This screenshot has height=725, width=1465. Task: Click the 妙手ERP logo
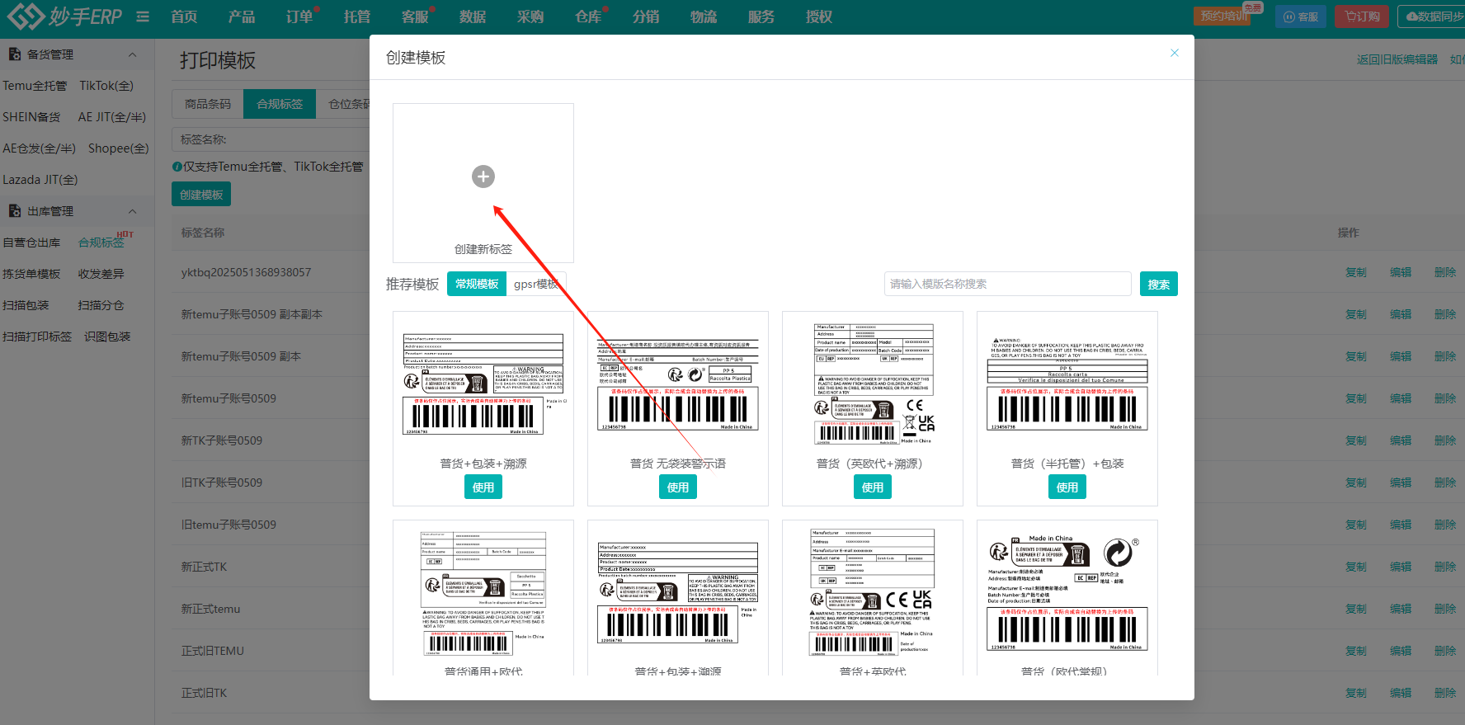(x=64, y=16)
